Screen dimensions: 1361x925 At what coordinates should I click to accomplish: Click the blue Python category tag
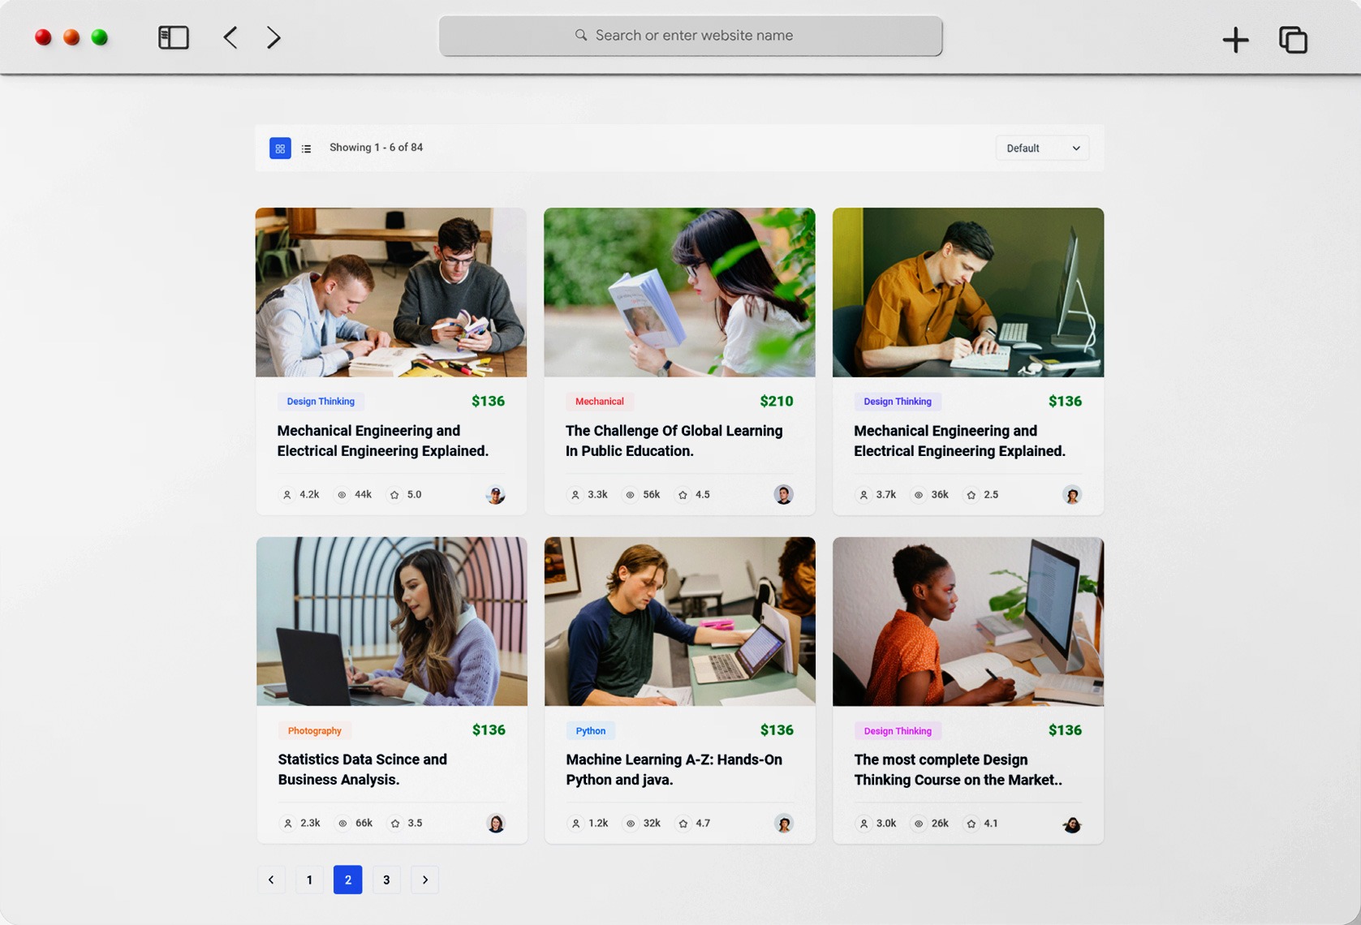pyautogui.click(x=591, y=731)
